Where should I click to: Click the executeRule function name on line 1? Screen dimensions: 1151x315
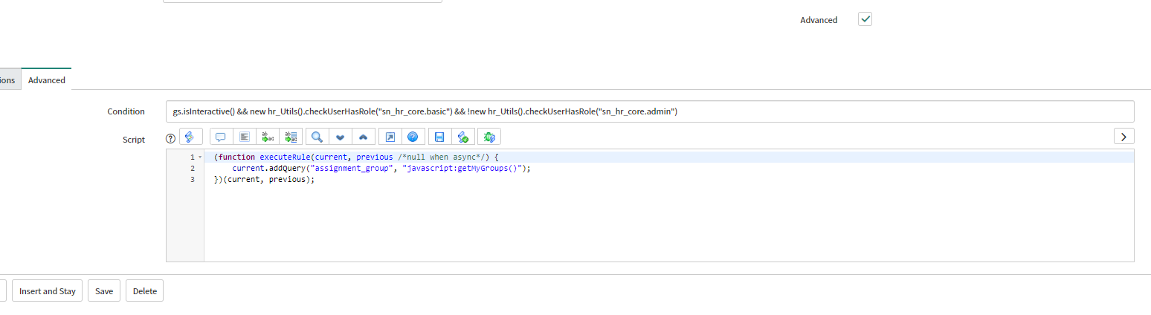pos(285,157)
